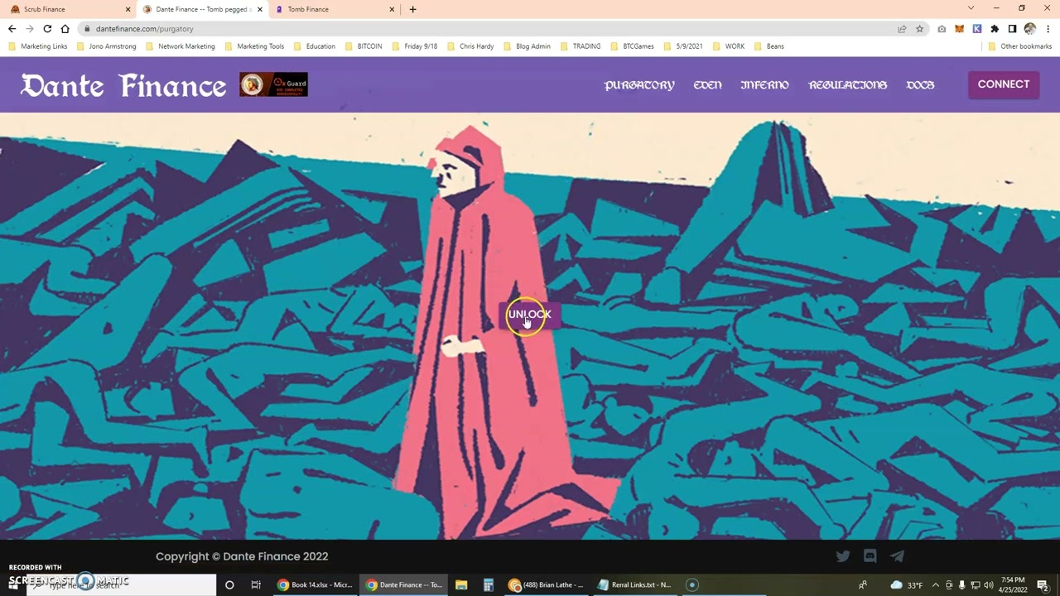
Task: Share this page from address bar
Action: point(902,29)
